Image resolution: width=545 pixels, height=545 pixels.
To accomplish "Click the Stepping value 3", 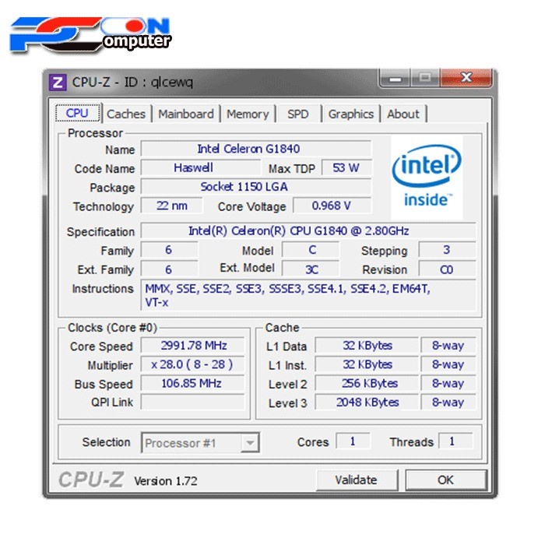I will tap(447, 250).
